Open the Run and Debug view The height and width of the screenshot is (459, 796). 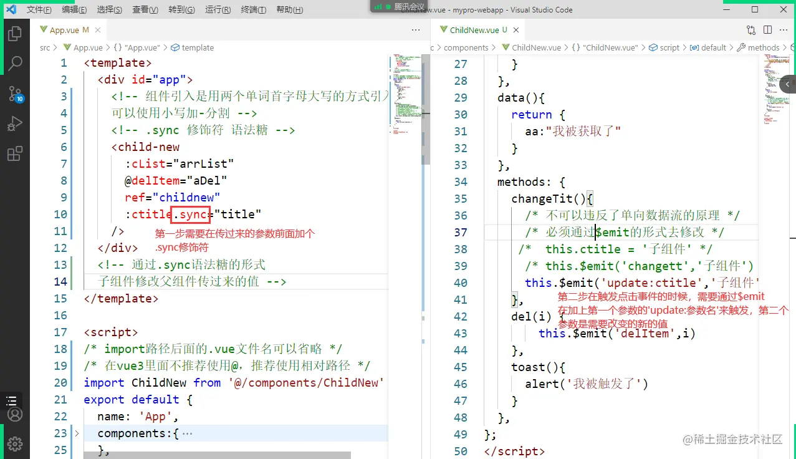click(x=15, y=123)
